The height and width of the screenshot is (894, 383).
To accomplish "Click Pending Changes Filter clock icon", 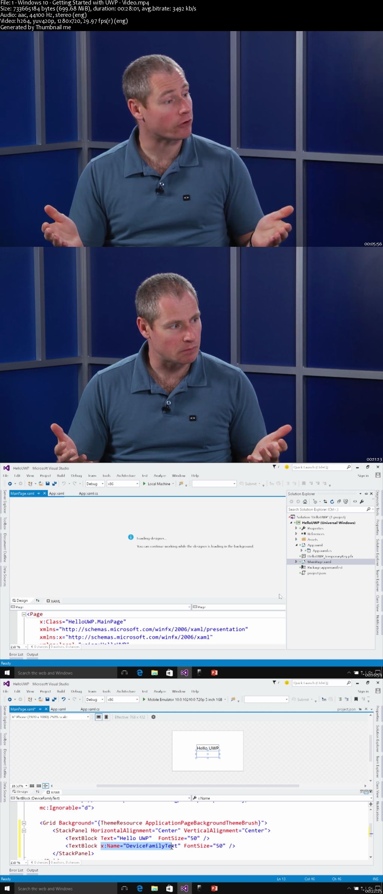I will pos(315,501).
